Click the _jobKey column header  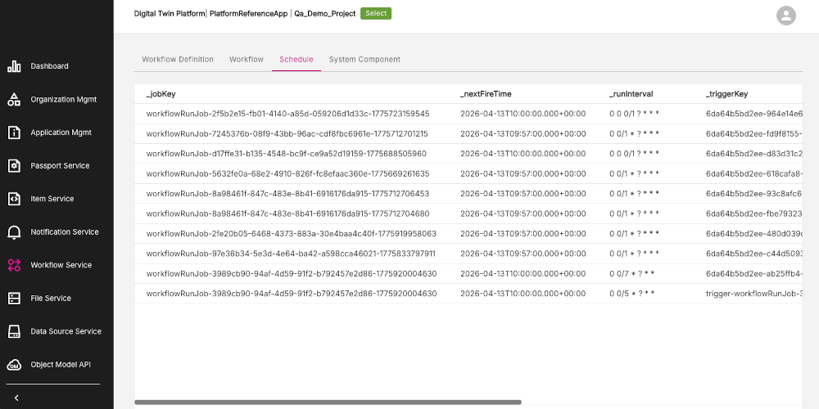click(x=161, y=94)
